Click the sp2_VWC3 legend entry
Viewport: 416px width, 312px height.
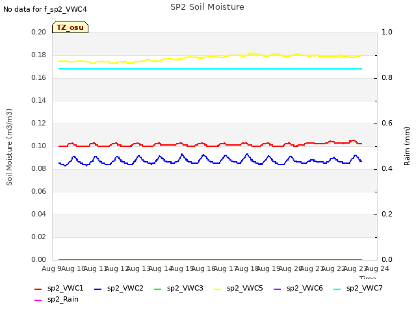click(x=179, y=288)
